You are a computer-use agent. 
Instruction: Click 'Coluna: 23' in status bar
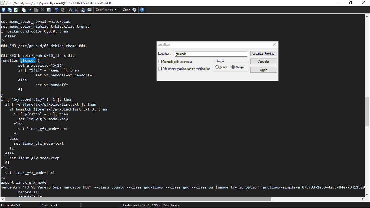pos(49,205)
